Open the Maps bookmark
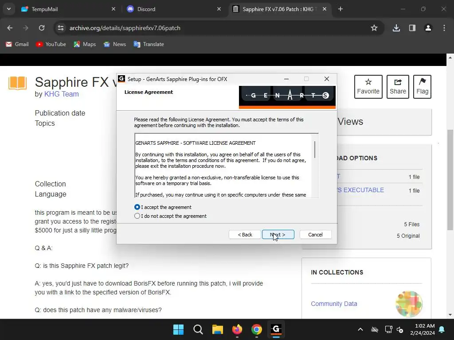Image resolution: width=454 pixels, height=340 pixels. click(x=85, y=44)
